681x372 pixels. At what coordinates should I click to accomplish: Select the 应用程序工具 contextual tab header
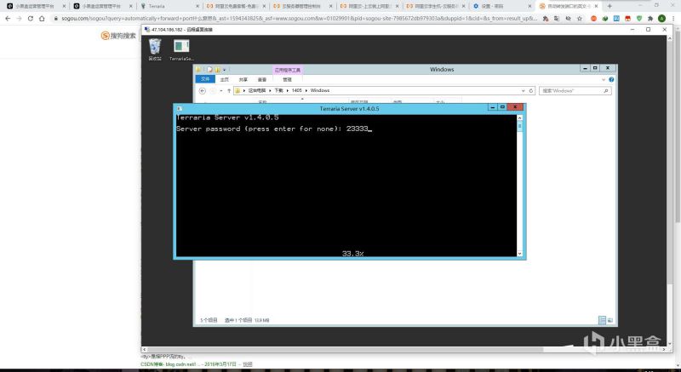click(x=287, y=70)
